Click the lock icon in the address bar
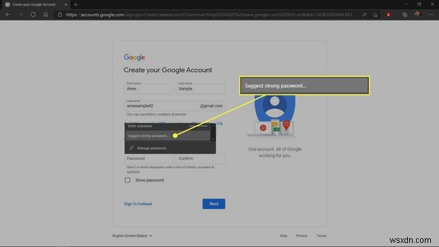439x247 pixels. [59, 15]
